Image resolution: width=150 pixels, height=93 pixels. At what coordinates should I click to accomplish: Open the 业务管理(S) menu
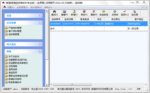coord(22,7)
